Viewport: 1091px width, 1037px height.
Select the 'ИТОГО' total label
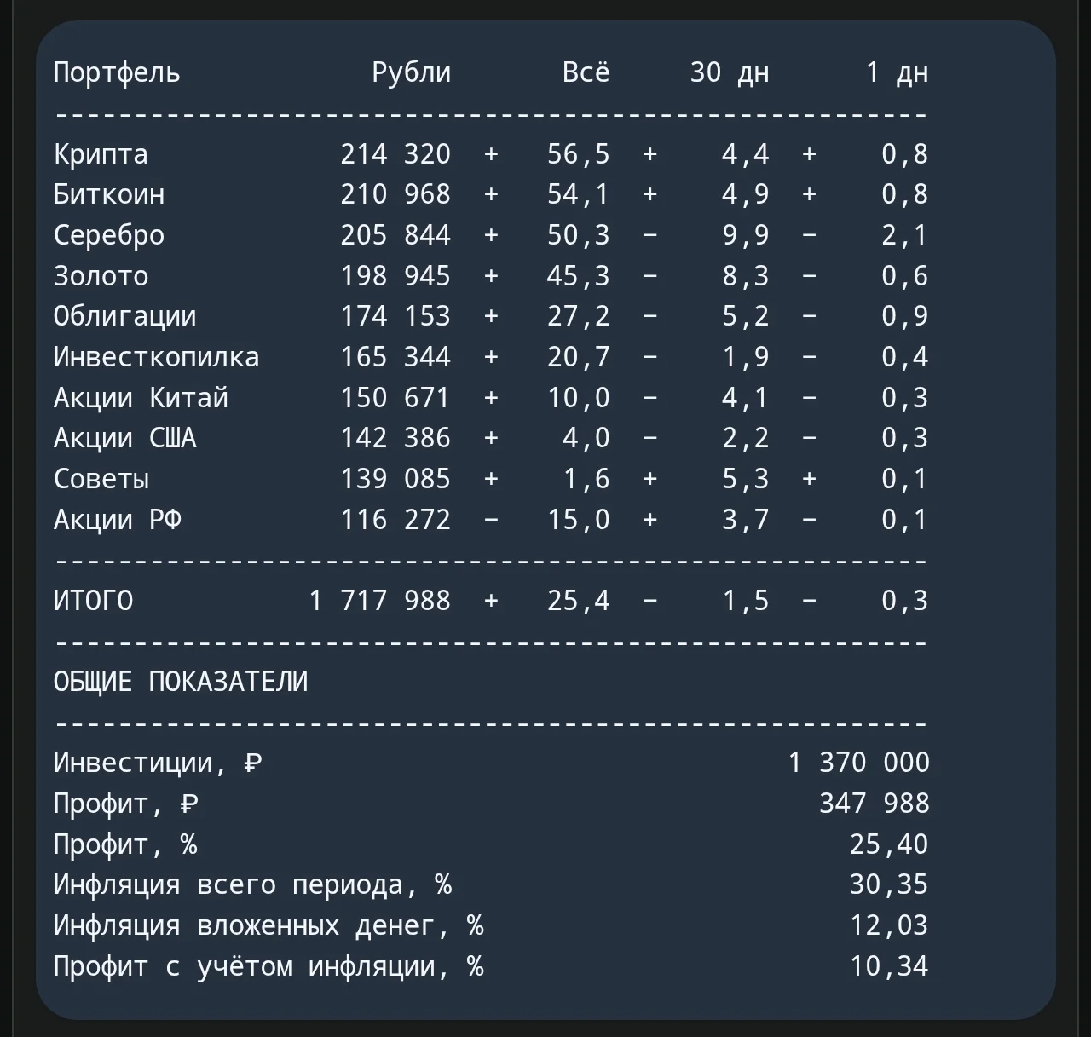coord(93,601)
